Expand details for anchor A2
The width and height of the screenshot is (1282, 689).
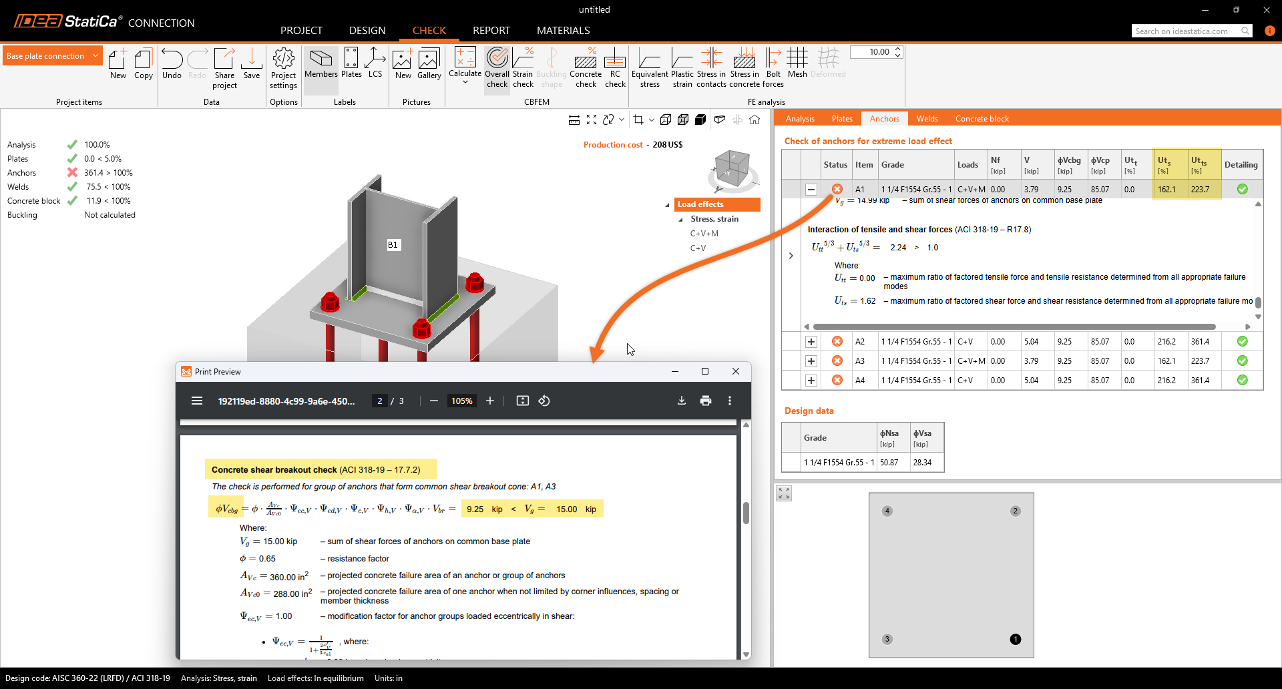[812, 341]
